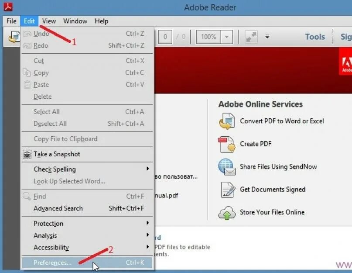This screenshot has width=352, height=273.
Task: Select Take a Snapshot menu entry
Action: (x=87, y=154)
